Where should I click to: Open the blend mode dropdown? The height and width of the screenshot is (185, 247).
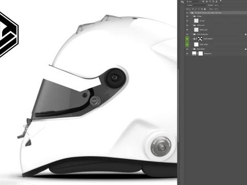click(x=197, y=5)
